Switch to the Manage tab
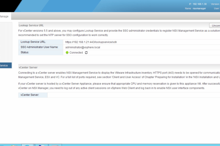 click(4, 16)
